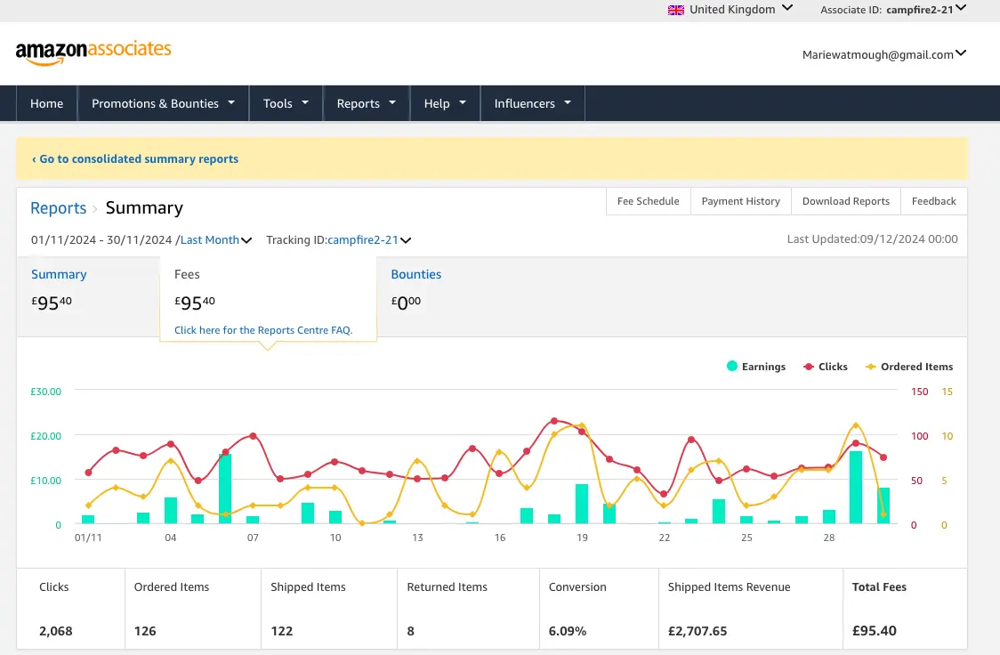The height and width of the screenshot is (655, 1000).
Task: Open the Reports navigation menu
Action: [366, 103]
